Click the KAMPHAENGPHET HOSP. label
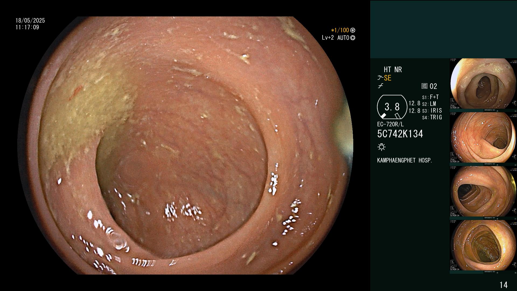517x291 pixels. tap(405, 160)
